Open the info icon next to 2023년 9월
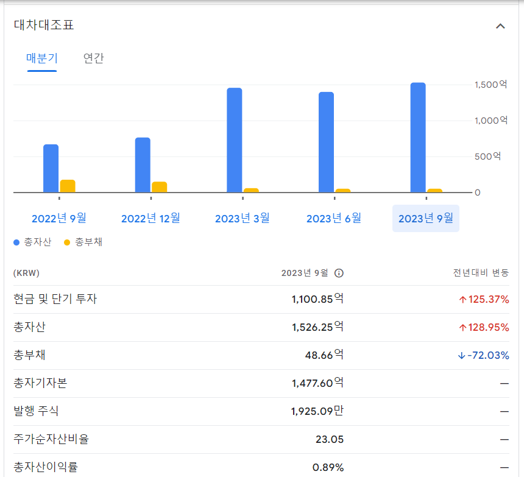 point(339,274)
